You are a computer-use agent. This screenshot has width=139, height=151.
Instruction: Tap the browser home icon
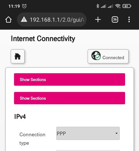tap(9, 20)
